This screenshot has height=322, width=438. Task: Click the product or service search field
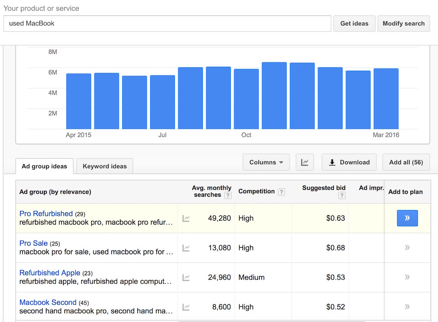[167, 24]
